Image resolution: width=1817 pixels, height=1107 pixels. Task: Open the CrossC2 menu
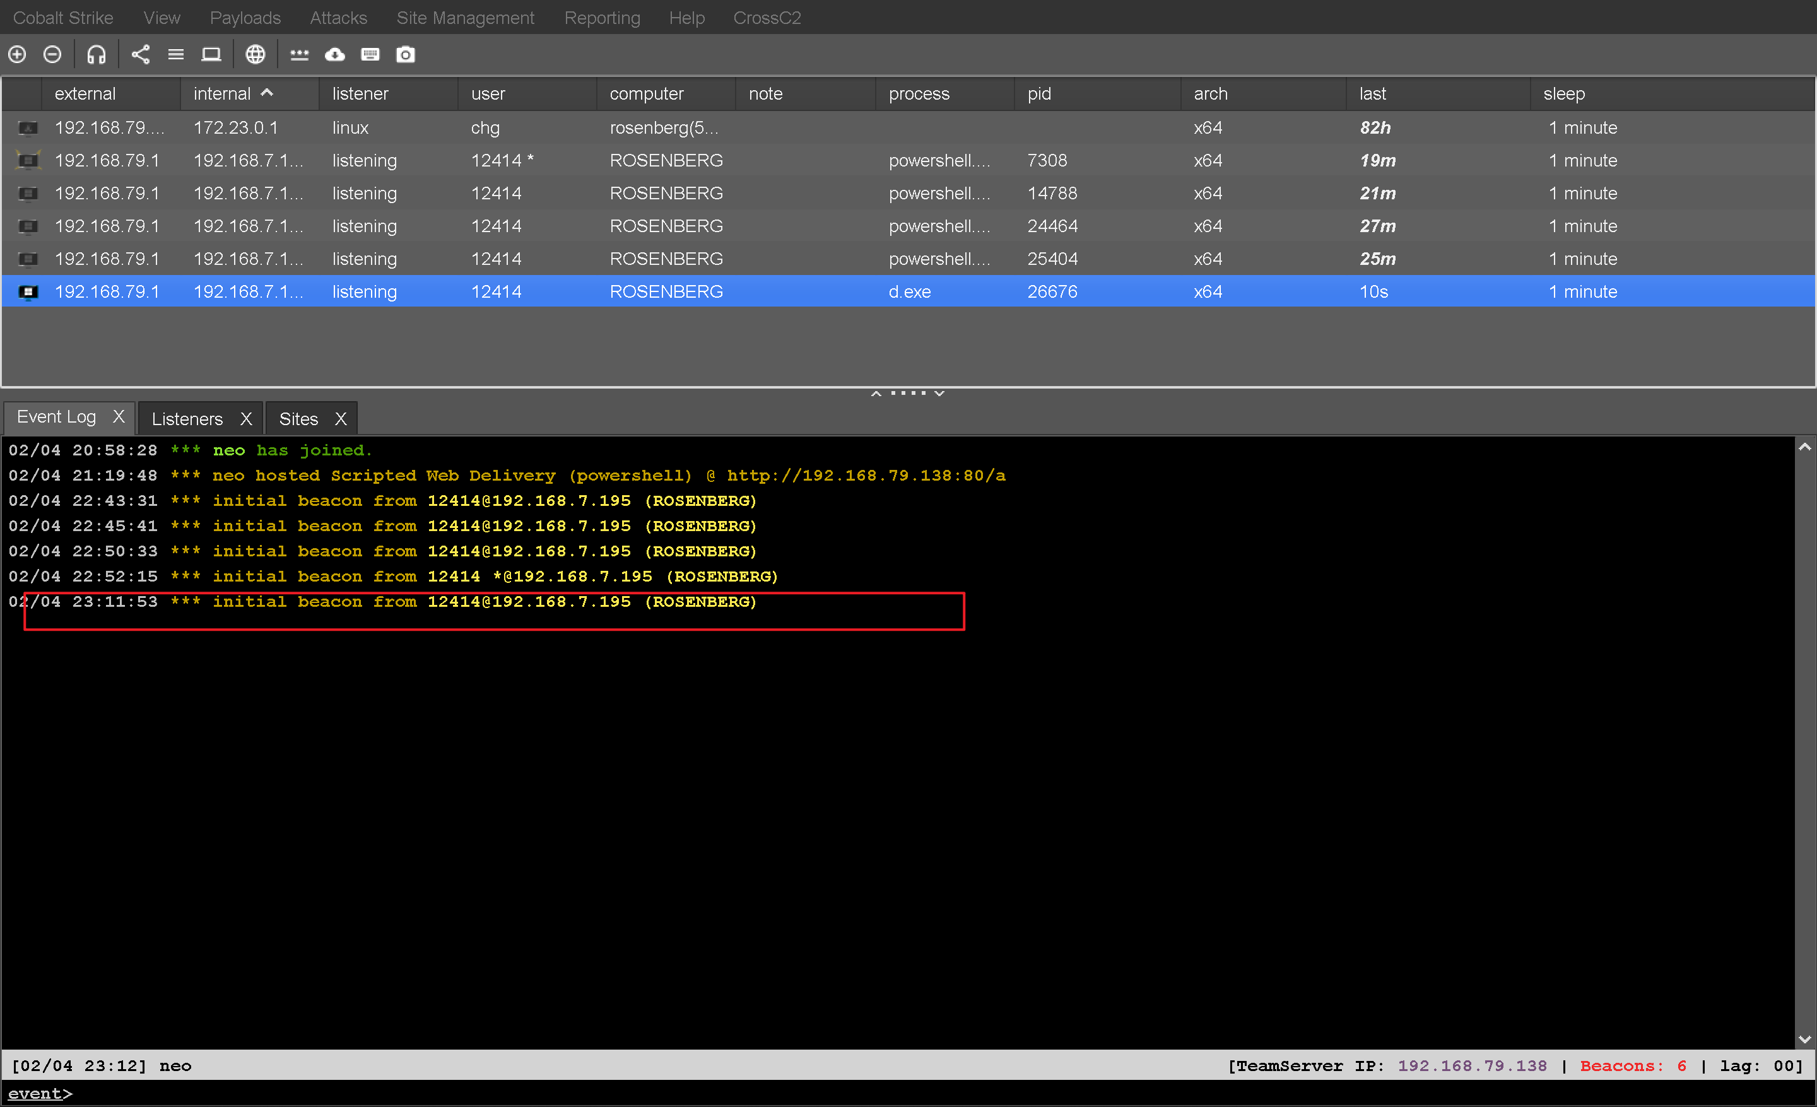pyautogui.click(x=766, y=18)
